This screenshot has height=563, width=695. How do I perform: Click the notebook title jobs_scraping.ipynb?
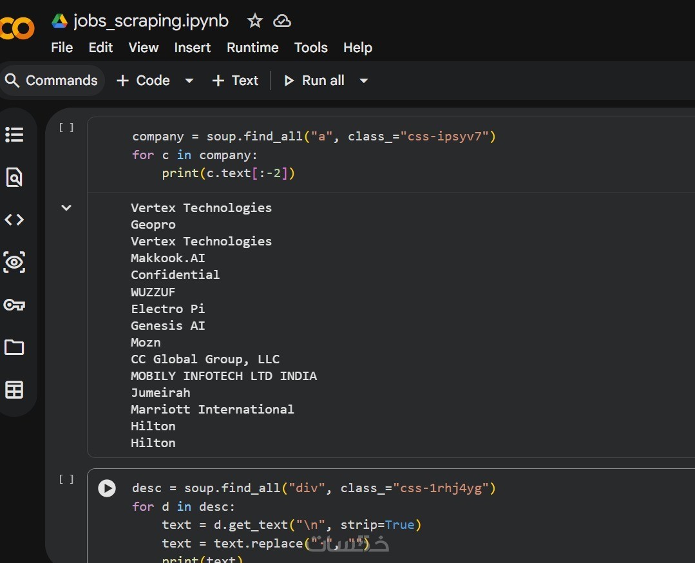pos(151,21)
